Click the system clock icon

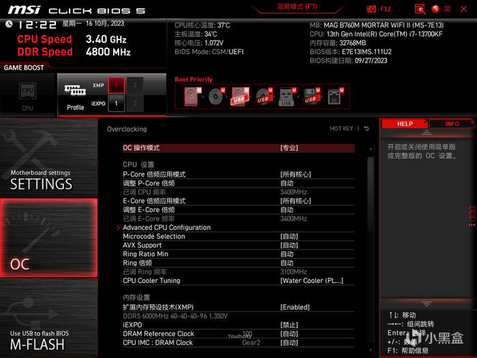click(x=9, y=24)
